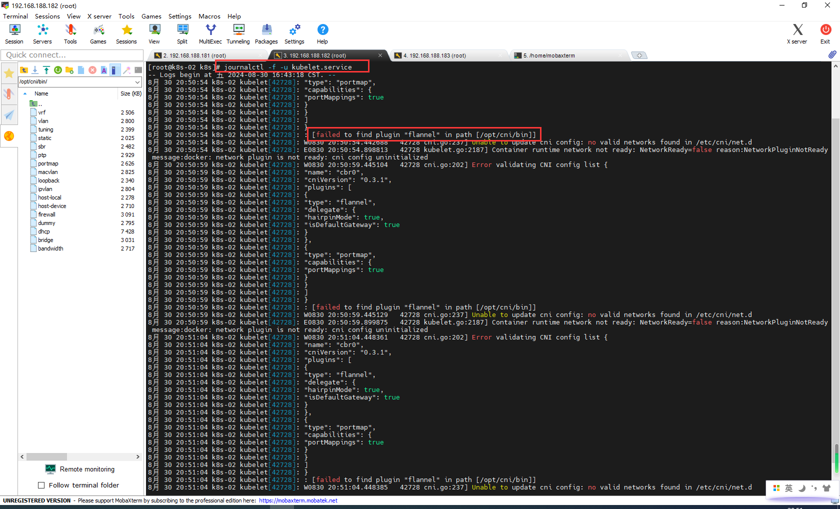The image size is (840, 509).
Task: Delete selected file with red X icon
Action: coord(92,70)
